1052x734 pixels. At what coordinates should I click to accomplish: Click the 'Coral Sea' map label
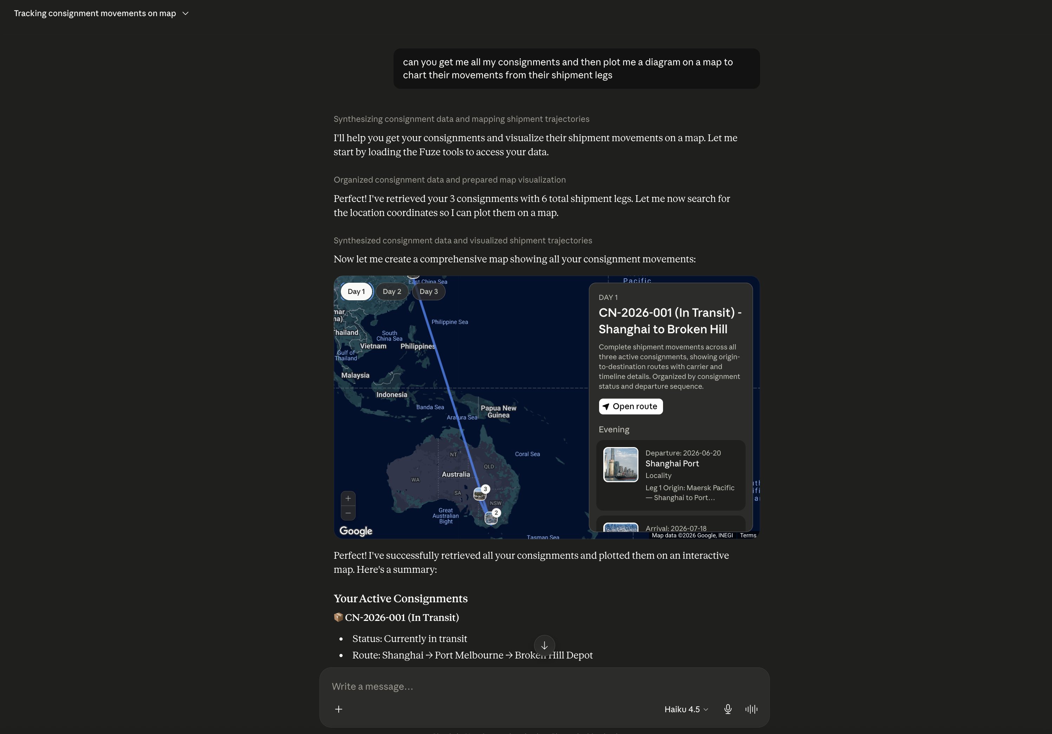point(527,454)
